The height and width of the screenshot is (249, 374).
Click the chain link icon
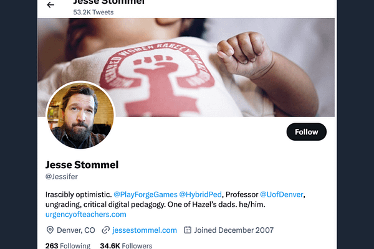click(106, 230)
